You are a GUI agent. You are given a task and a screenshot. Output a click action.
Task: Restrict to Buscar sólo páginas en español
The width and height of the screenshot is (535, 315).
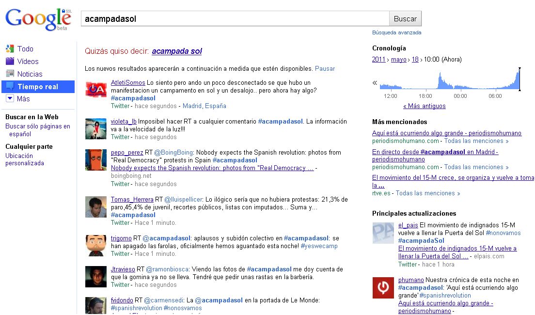(37, 130)
